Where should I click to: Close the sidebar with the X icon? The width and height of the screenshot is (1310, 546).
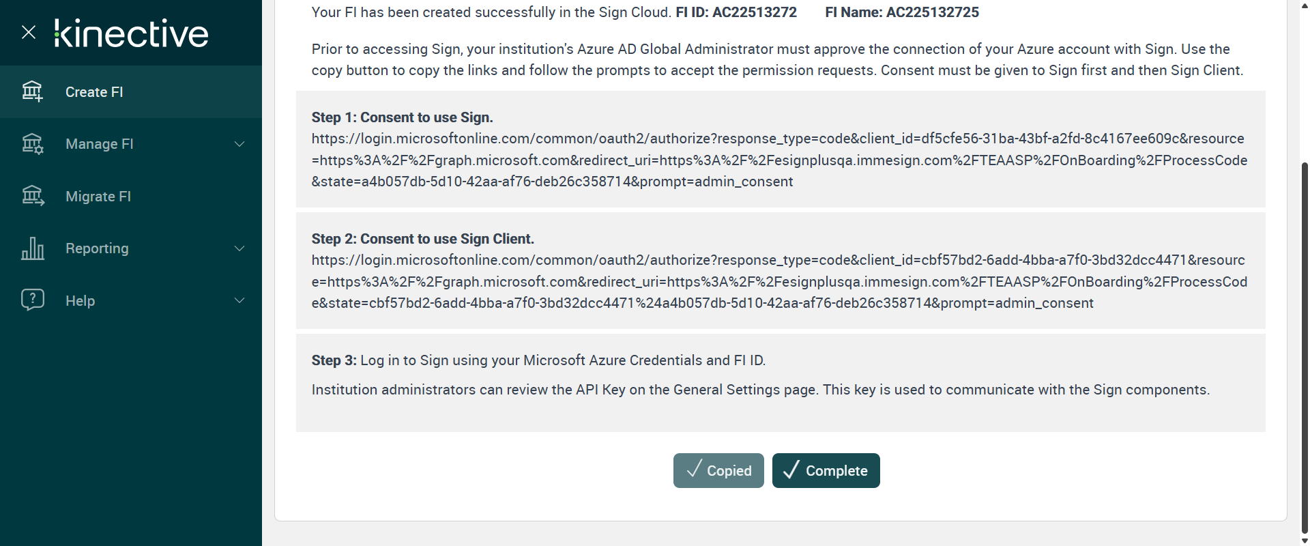(29, 32)
